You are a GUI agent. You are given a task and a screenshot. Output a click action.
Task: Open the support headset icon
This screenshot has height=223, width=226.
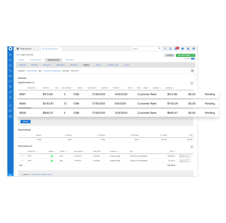click(170, 49)
